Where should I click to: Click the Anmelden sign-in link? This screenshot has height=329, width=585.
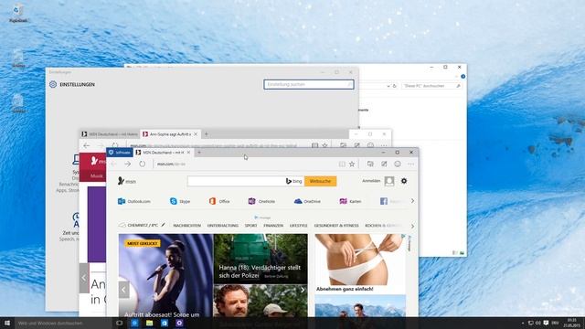click(371, 181)
